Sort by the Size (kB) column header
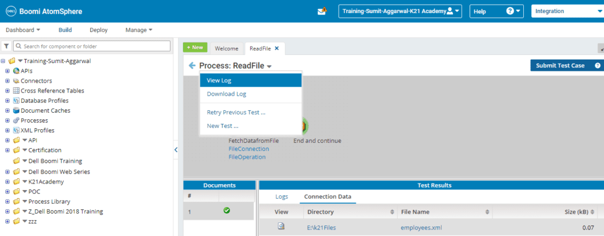 pos(544,212)
